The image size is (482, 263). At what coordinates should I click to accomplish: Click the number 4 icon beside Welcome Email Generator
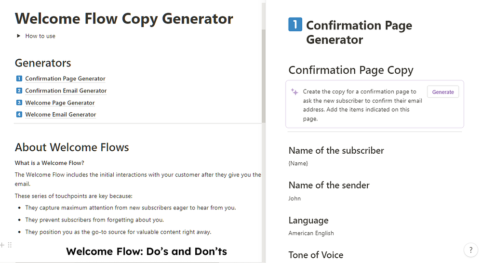point(19,114)
